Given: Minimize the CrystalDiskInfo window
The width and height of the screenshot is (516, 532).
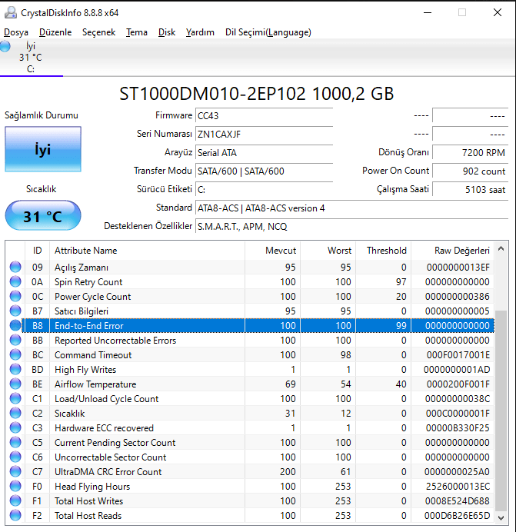Looking at the screenshot, I should pyautogui.click(x=428, y=12).
